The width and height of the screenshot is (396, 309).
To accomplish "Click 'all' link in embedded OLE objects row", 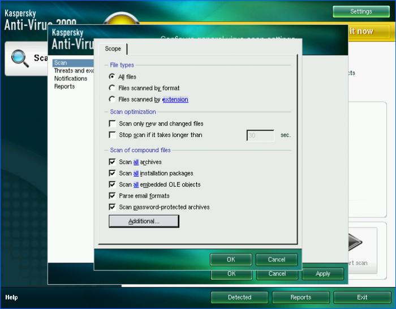I will pyautogui.click(x=136, y=184).
